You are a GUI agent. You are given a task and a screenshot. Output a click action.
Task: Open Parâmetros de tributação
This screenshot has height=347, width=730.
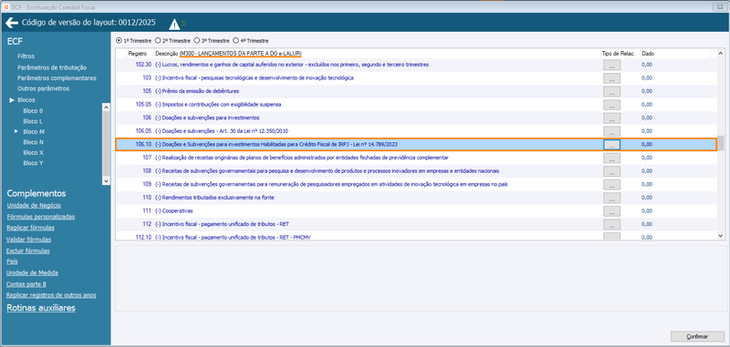tap(52, 67)
